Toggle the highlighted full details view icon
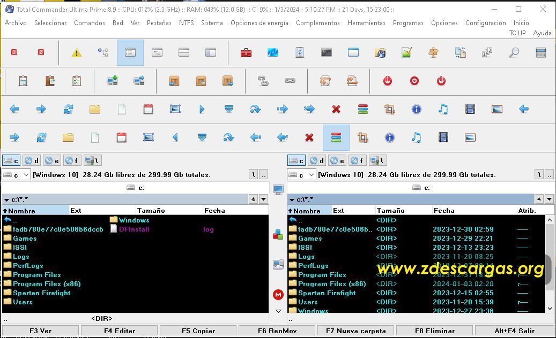The width and height of the screenshot is (556, 338). [x=130, y=53]
